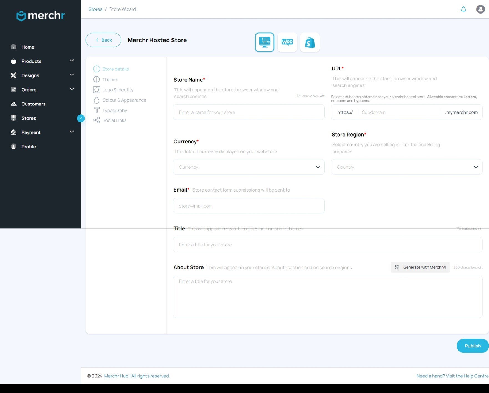The image size is (489, 393).
Task: Select the Merchr hosted store icon
Action: pos(264,42)
